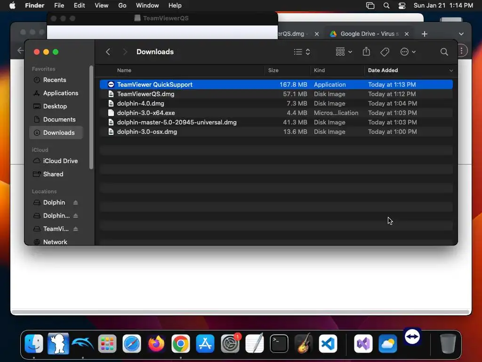Open Control Center from the menu bar

click(402, 6)
